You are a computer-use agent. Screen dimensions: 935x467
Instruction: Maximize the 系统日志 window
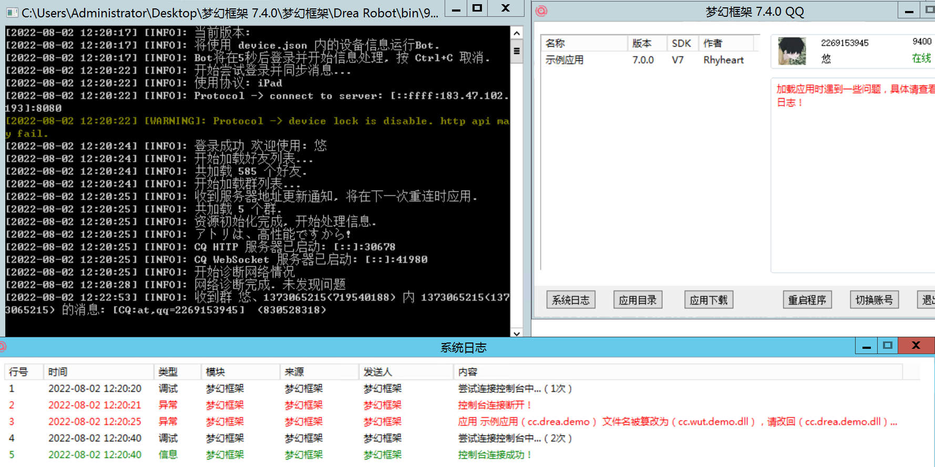click(x=888, y=346)
